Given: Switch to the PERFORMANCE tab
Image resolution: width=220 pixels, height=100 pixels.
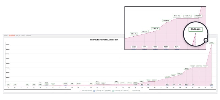Looking at the screenshot, I should pyautogui.click(x=12, y=35).
